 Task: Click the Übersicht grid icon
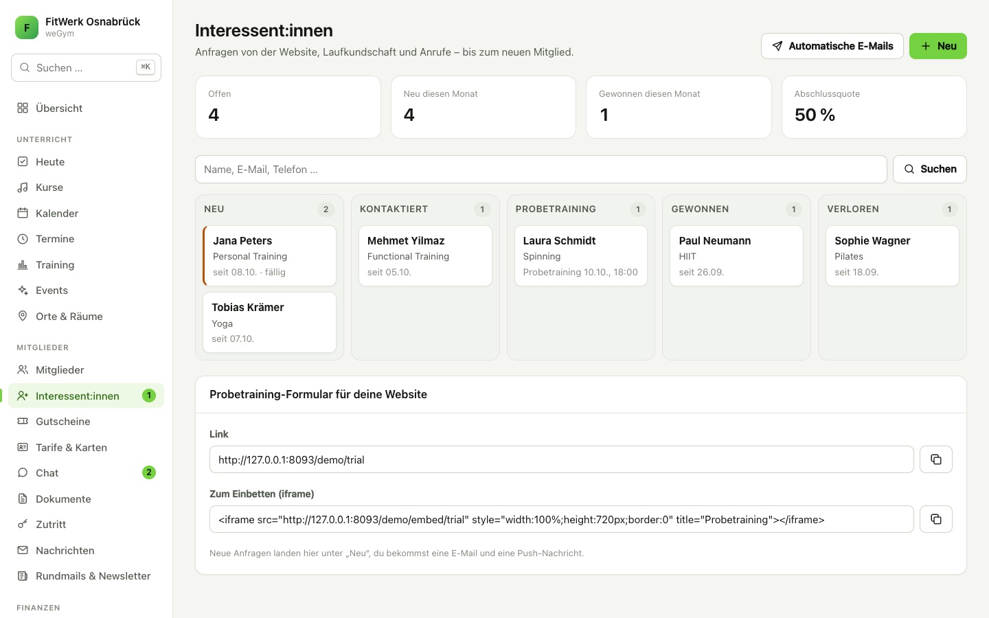pos(23,108)
